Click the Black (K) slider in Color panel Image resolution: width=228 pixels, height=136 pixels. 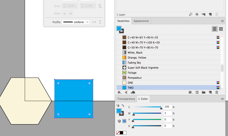point(147,126)
